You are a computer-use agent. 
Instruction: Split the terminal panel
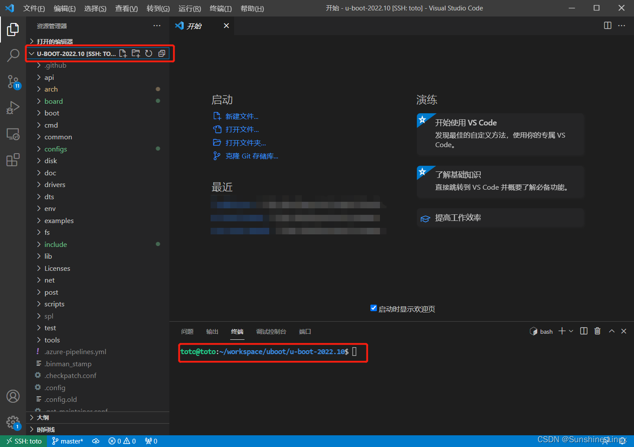pyautogui.click(x=584, y=331)
